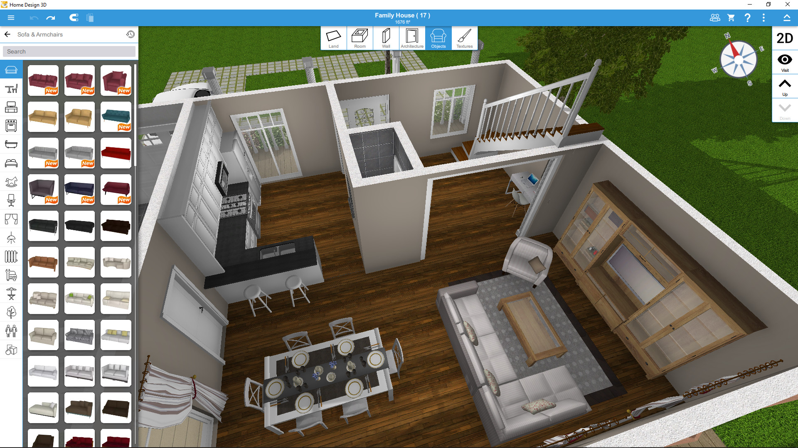This screenshot has height=448, width=798.
Task: Click the undo arrow button
Action: click(x=33, y=17)
